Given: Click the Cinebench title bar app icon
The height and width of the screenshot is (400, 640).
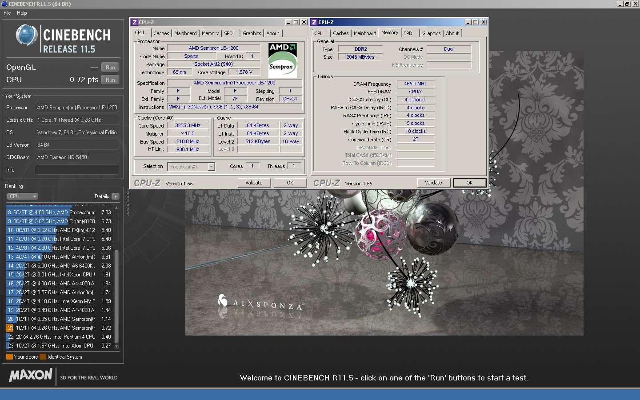Looking at the screenshot, I should click(4, 4).
